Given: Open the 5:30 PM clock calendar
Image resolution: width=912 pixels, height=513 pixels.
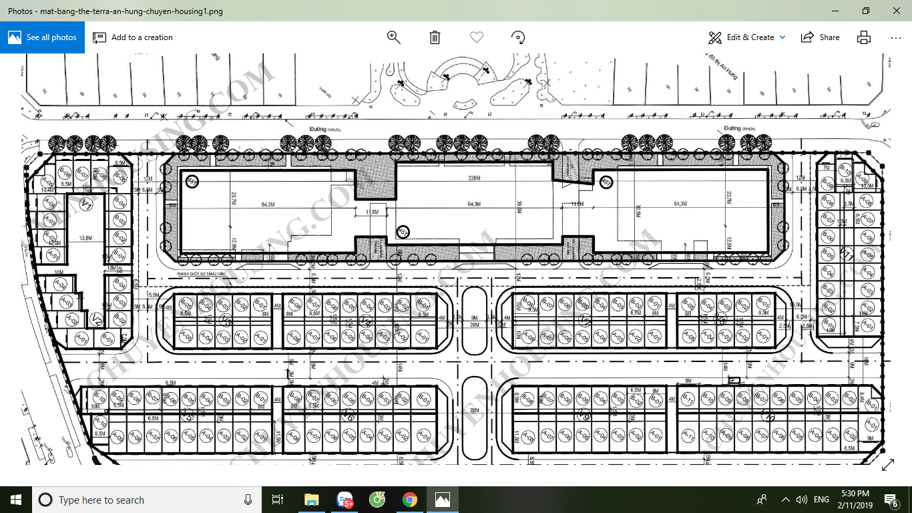Looking at the screenshot, I should (854, 500).
